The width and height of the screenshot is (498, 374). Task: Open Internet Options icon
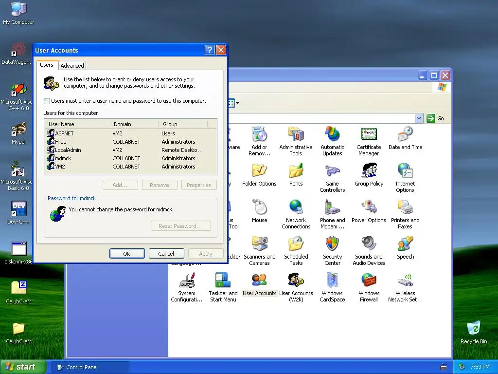click(405, 177)
